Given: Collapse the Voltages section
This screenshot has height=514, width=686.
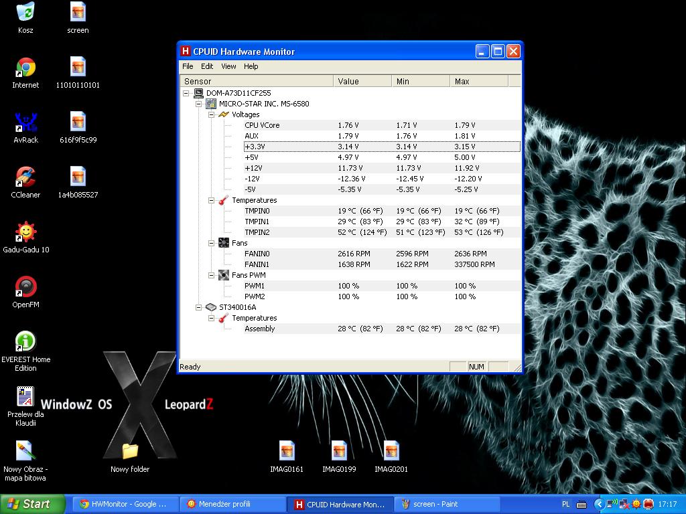Looking at the screenshot, I should [211, 114].
